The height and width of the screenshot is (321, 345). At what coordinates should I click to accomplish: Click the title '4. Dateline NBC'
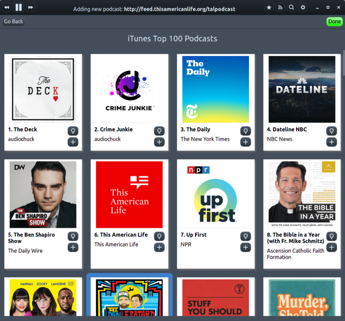click(x=286, y=129)
